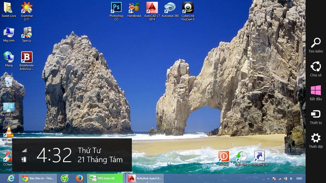The height and width of the screenshot is (183, 326).
Task: Click the Tắt máy shutdown shortcut
Action: pos(223,156)
